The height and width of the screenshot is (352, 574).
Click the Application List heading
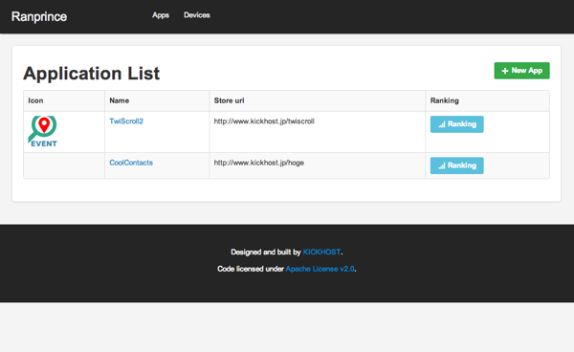point(92,74)
